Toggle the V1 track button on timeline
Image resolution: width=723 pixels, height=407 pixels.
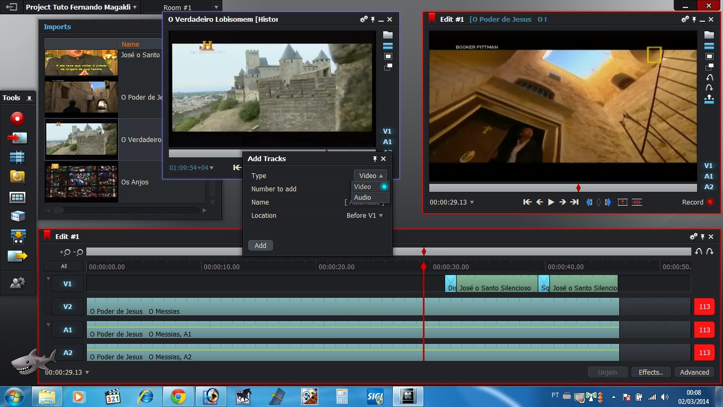[68, 284]
